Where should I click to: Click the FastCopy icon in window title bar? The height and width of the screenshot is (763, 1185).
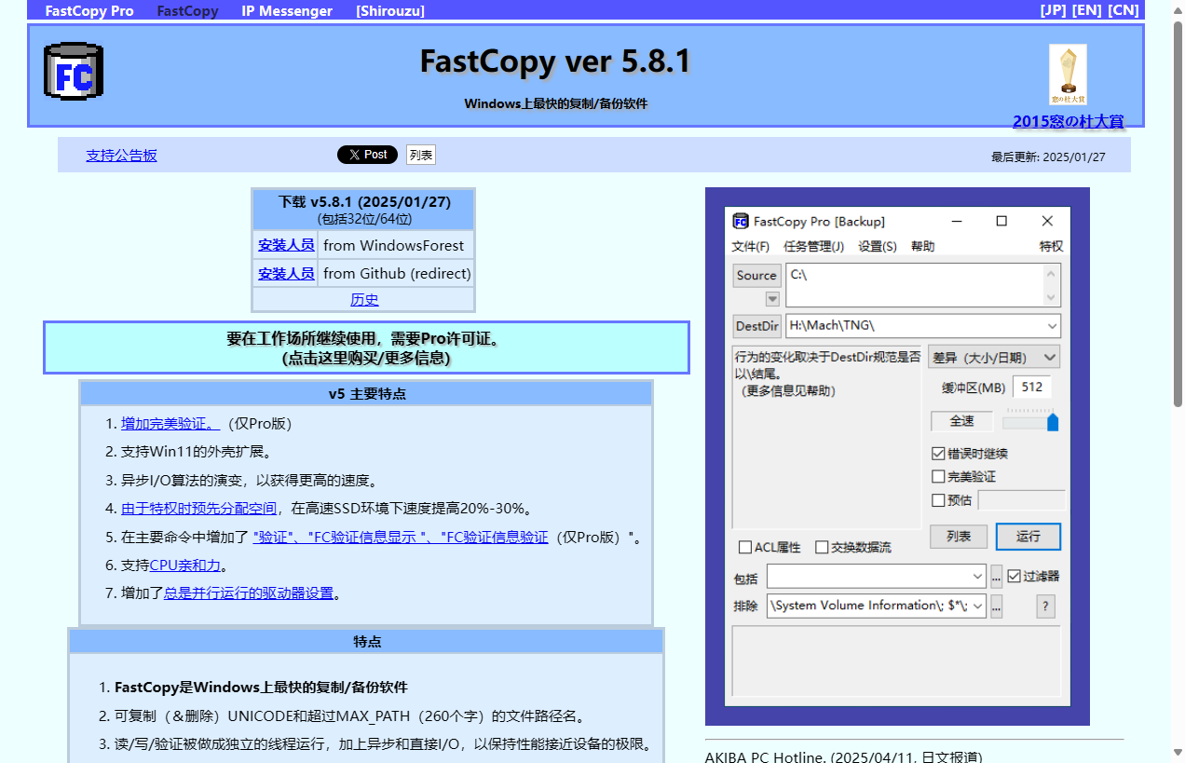(740, 221)
